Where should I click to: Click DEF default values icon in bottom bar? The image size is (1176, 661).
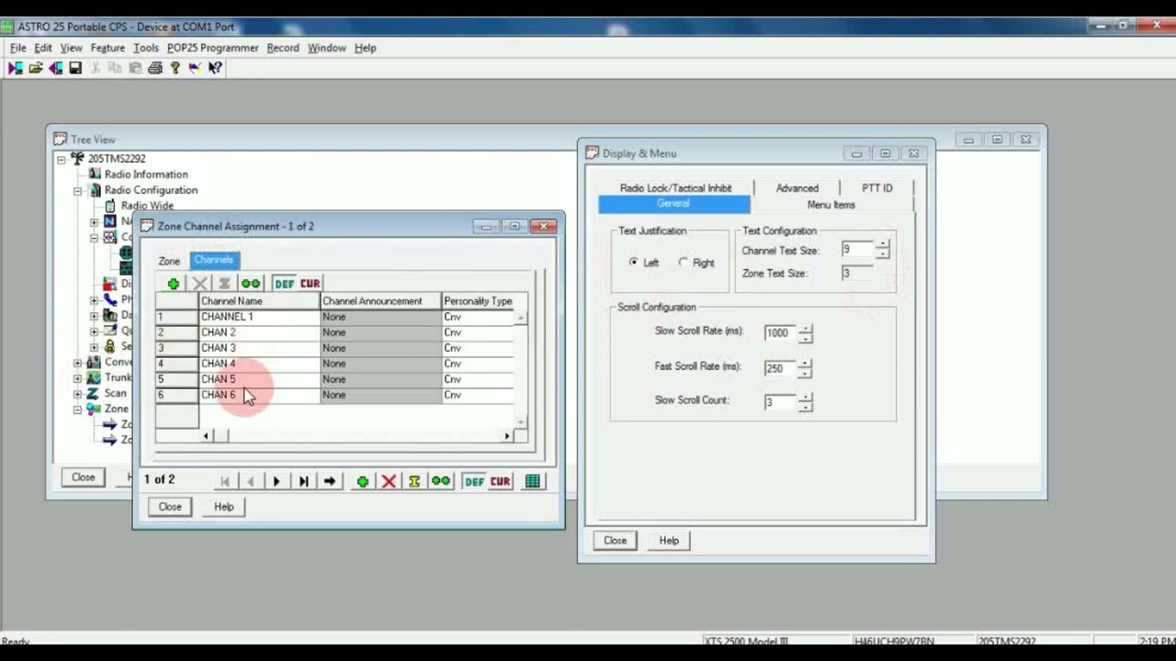474,481
